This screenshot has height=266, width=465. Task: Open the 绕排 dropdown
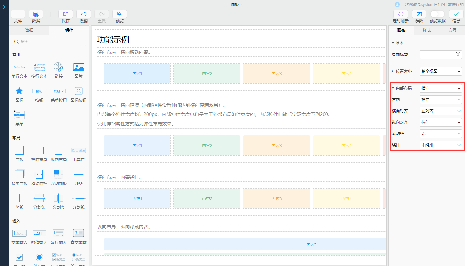coord(441,145)
